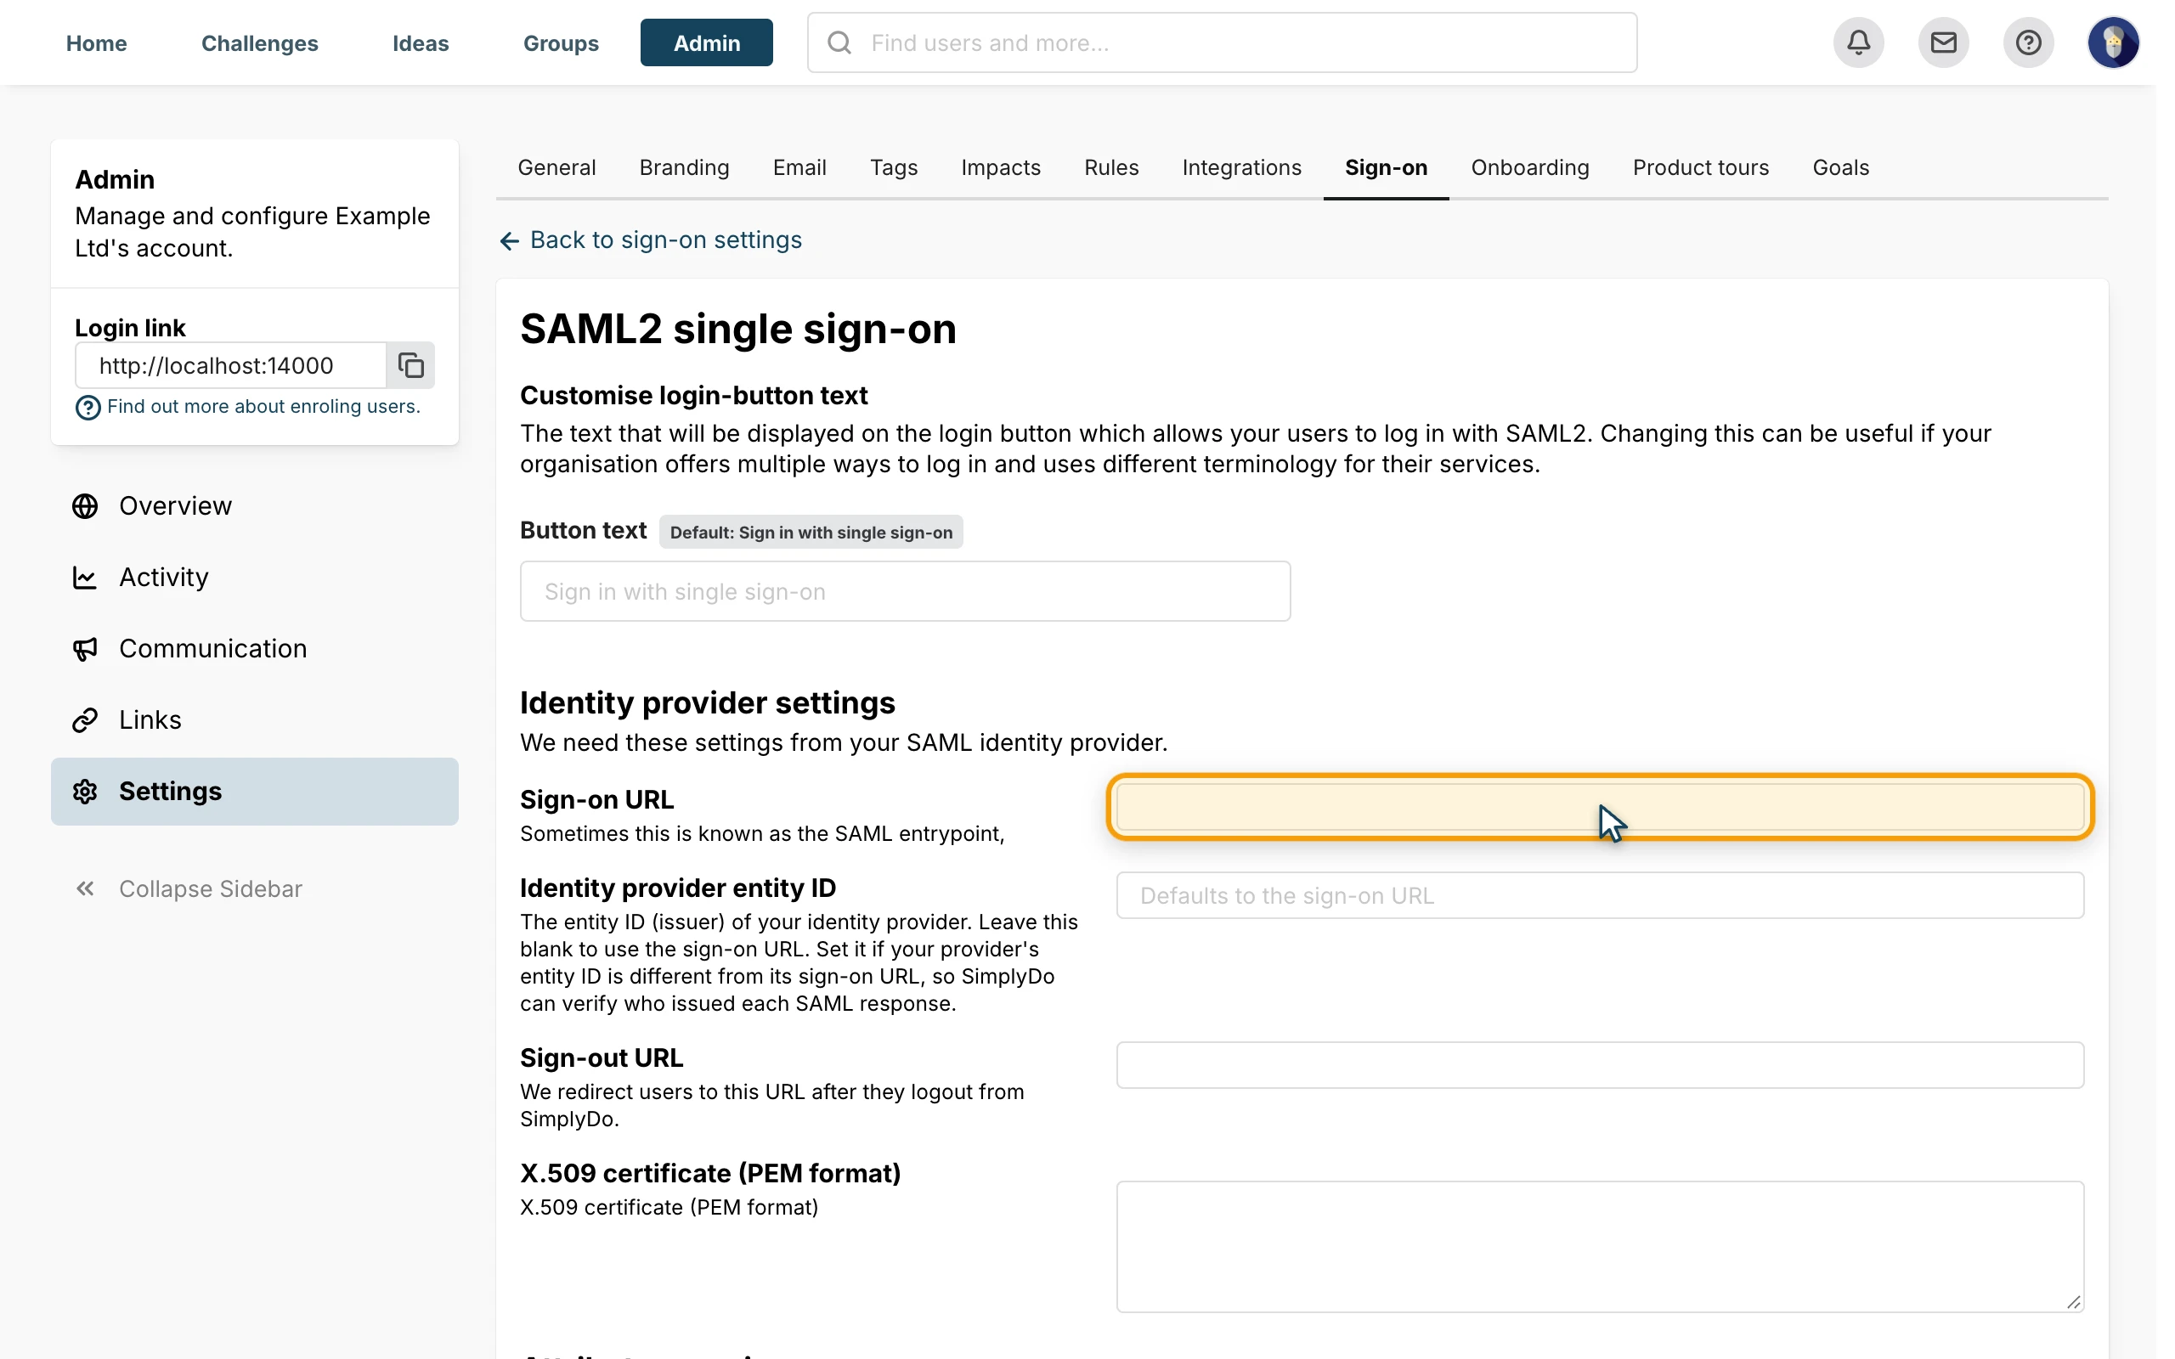Click the help circle icon near enroling users
Viewport: 2175px width, 1359px height.
tap(88, 408)
